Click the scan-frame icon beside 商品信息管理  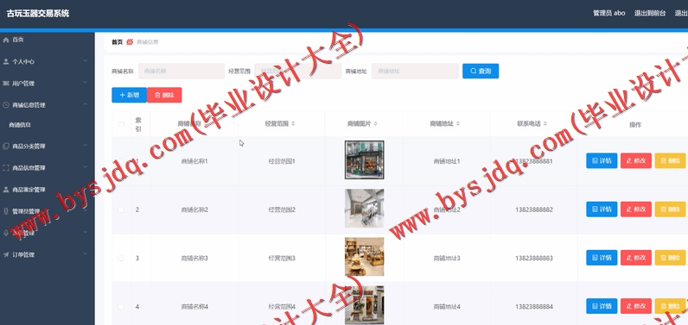coord(6,167)
